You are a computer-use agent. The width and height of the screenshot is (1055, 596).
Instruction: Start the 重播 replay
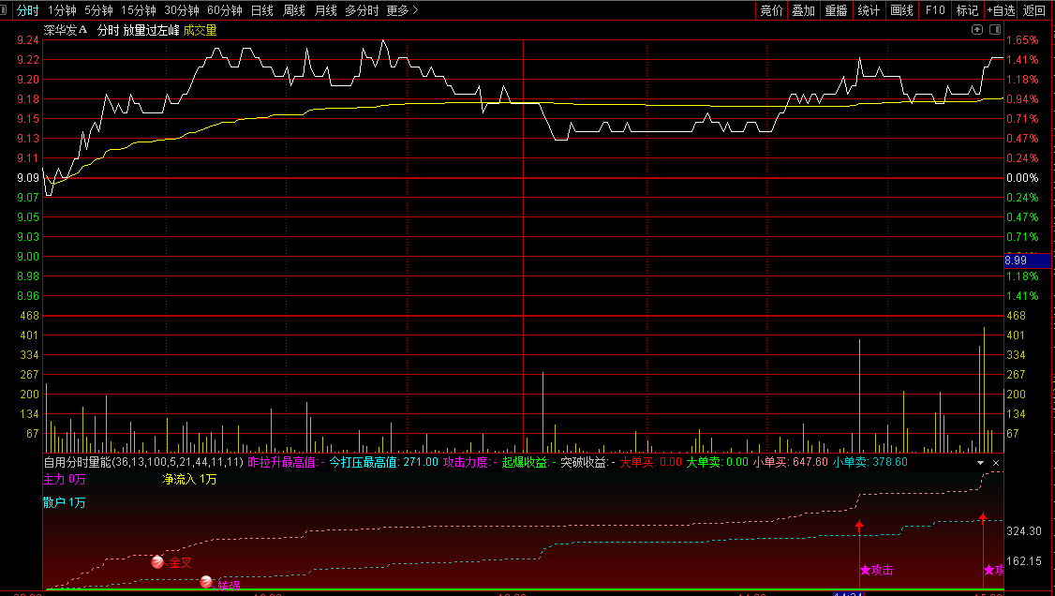(836, 10)
